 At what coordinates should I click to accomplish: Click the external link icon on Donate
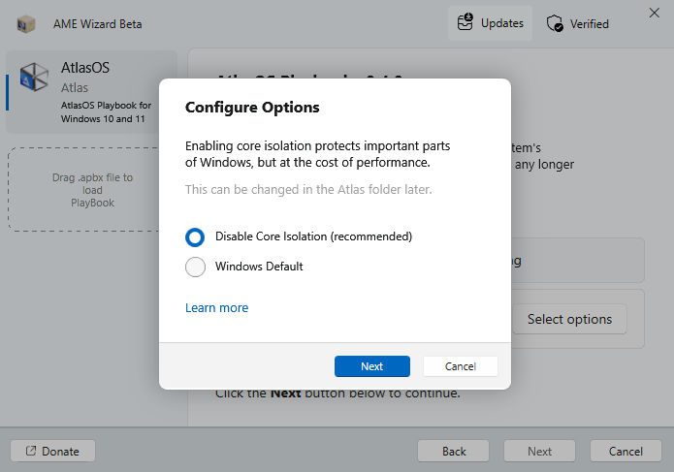(31, 451)
